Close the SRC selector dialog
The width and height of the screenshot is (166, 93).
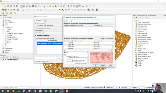point(113,17)
